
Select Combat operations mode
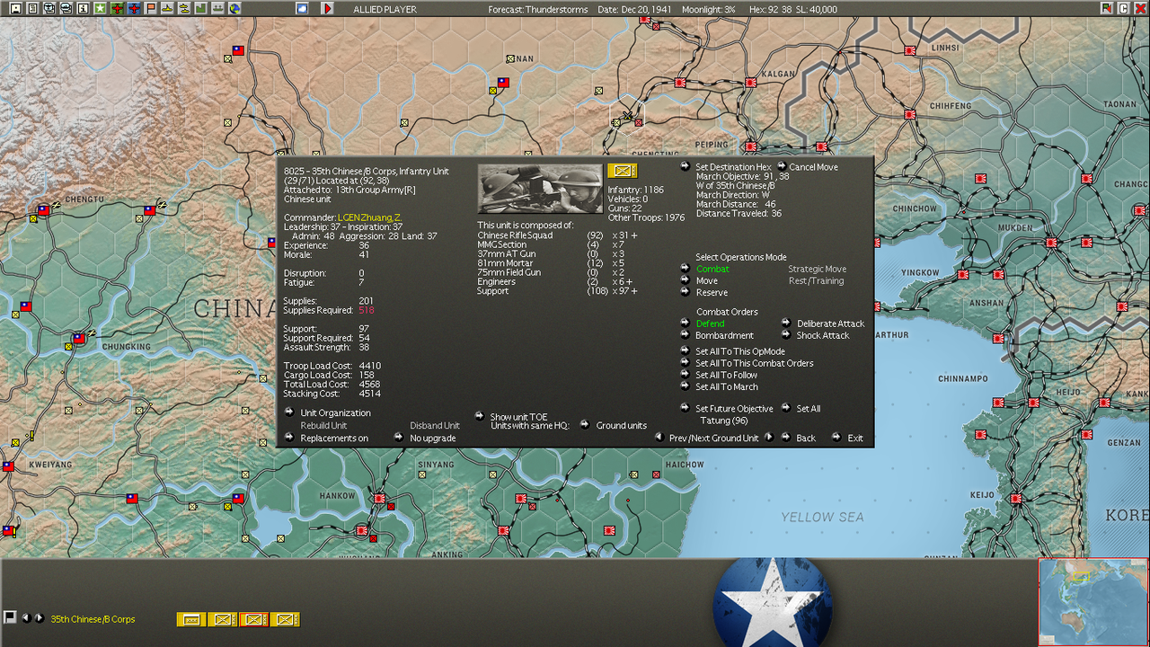click(x=712, y=269)
